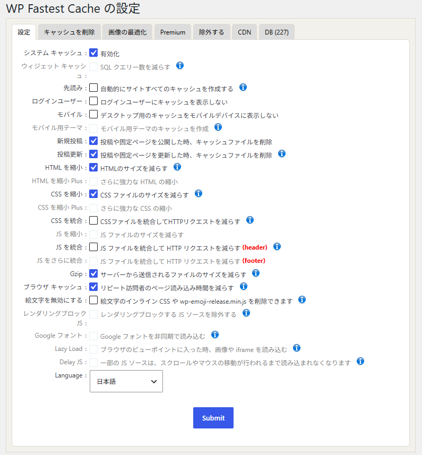Open the Premium tab
422x455 pixels.
click(x=173, y=32)
